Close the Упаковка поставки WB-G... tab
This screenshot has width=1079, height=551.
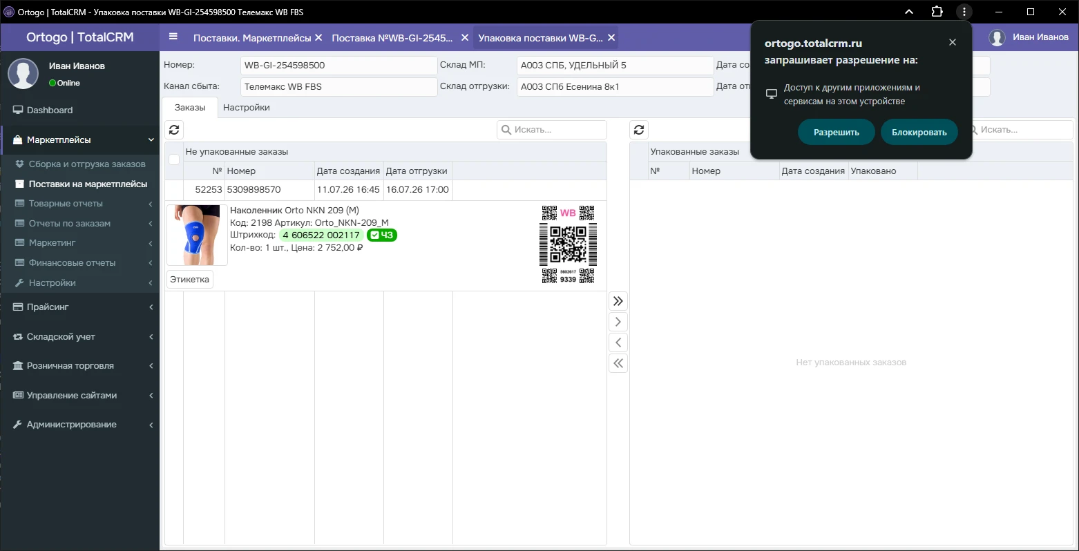[612, 38]
